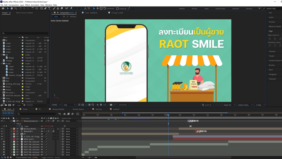The height and width of the screenshot is (159, 282).
Task: Select the Selection (arrow) tool
Action: point(8,8)
